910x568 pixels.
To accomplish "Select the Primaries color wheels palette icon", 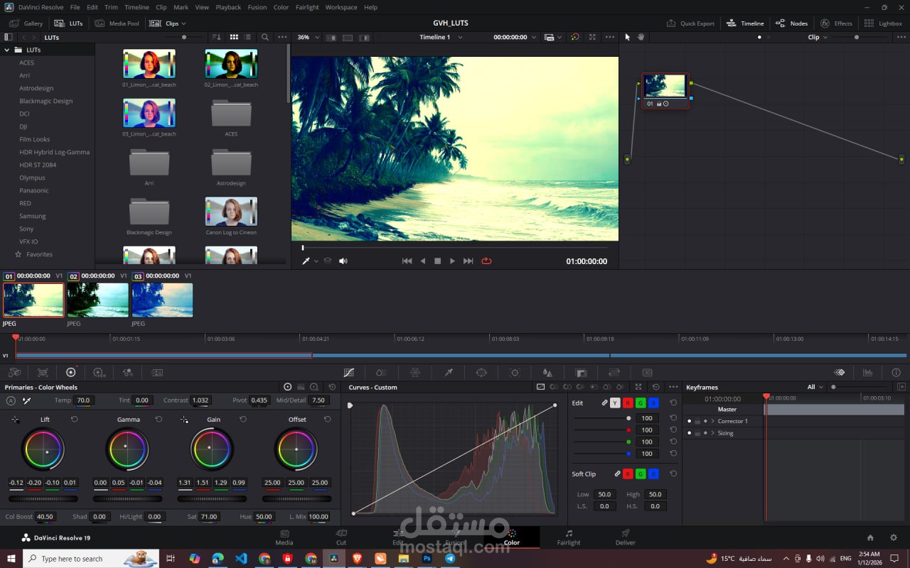I will [x=70, y=372].
